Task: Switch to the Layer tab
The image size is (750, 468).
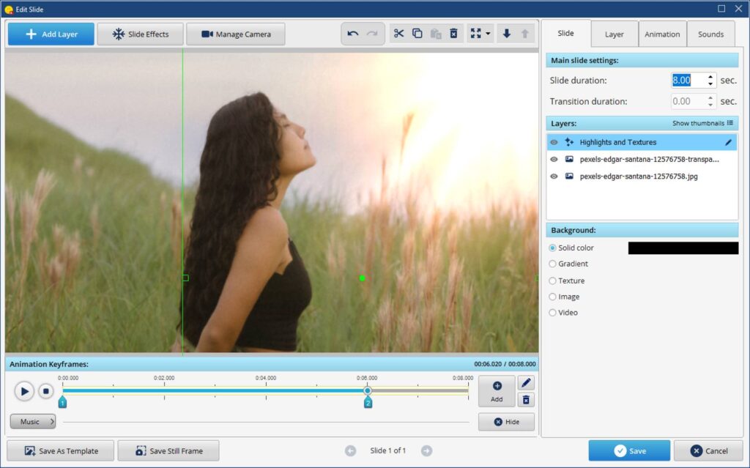Action: [x=615, y=34]
